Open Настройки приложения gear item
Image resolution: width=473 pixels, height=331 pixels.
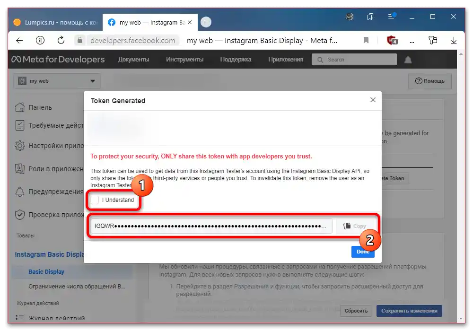[49, 146]
